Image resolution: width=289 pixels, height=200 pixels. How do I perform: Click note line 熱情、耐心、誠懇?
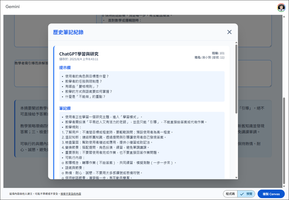[102, 173]
